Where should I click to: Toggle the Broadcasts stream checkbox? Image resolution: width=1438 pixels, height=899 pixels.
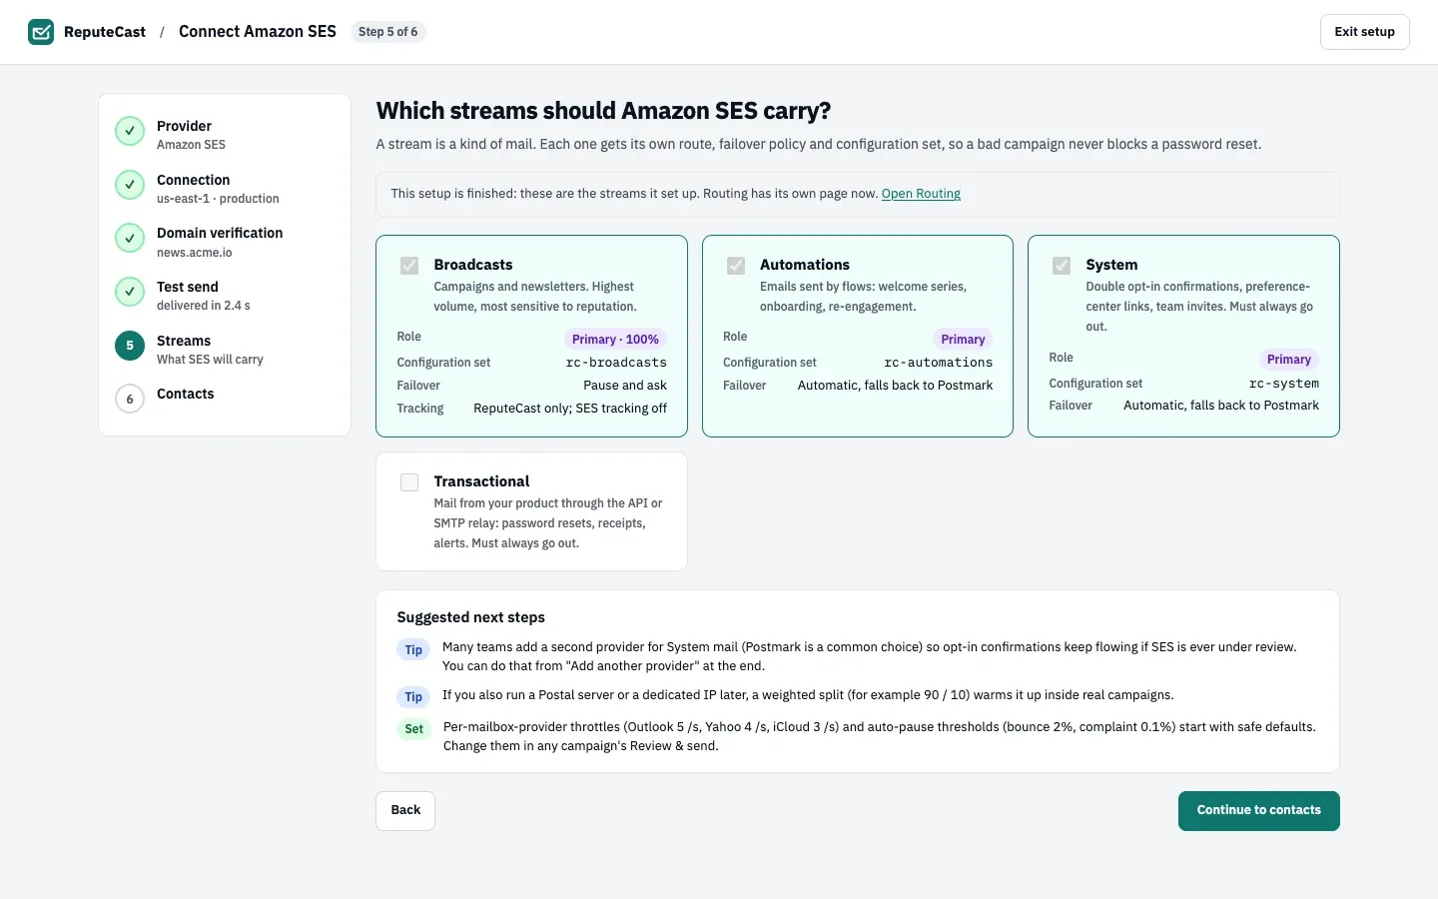409,266
